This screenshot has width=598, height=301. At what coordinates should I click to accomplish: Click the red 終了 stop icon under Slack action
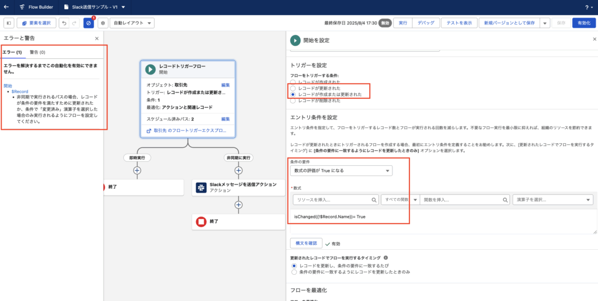point(200,221)
